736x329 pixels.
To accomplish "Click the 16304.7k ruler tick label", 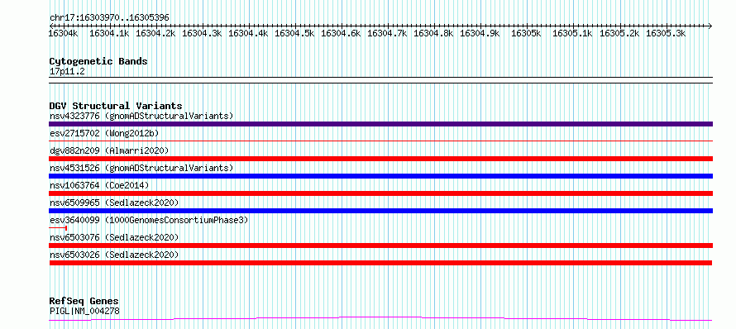I will (387, 33).
